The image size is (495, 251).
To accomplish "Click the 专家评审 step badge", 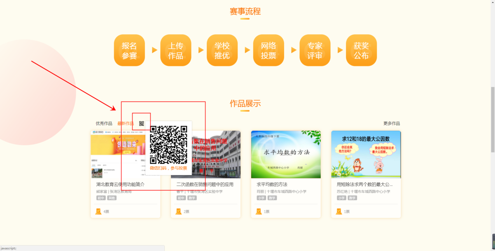I will tap(315, 50).
